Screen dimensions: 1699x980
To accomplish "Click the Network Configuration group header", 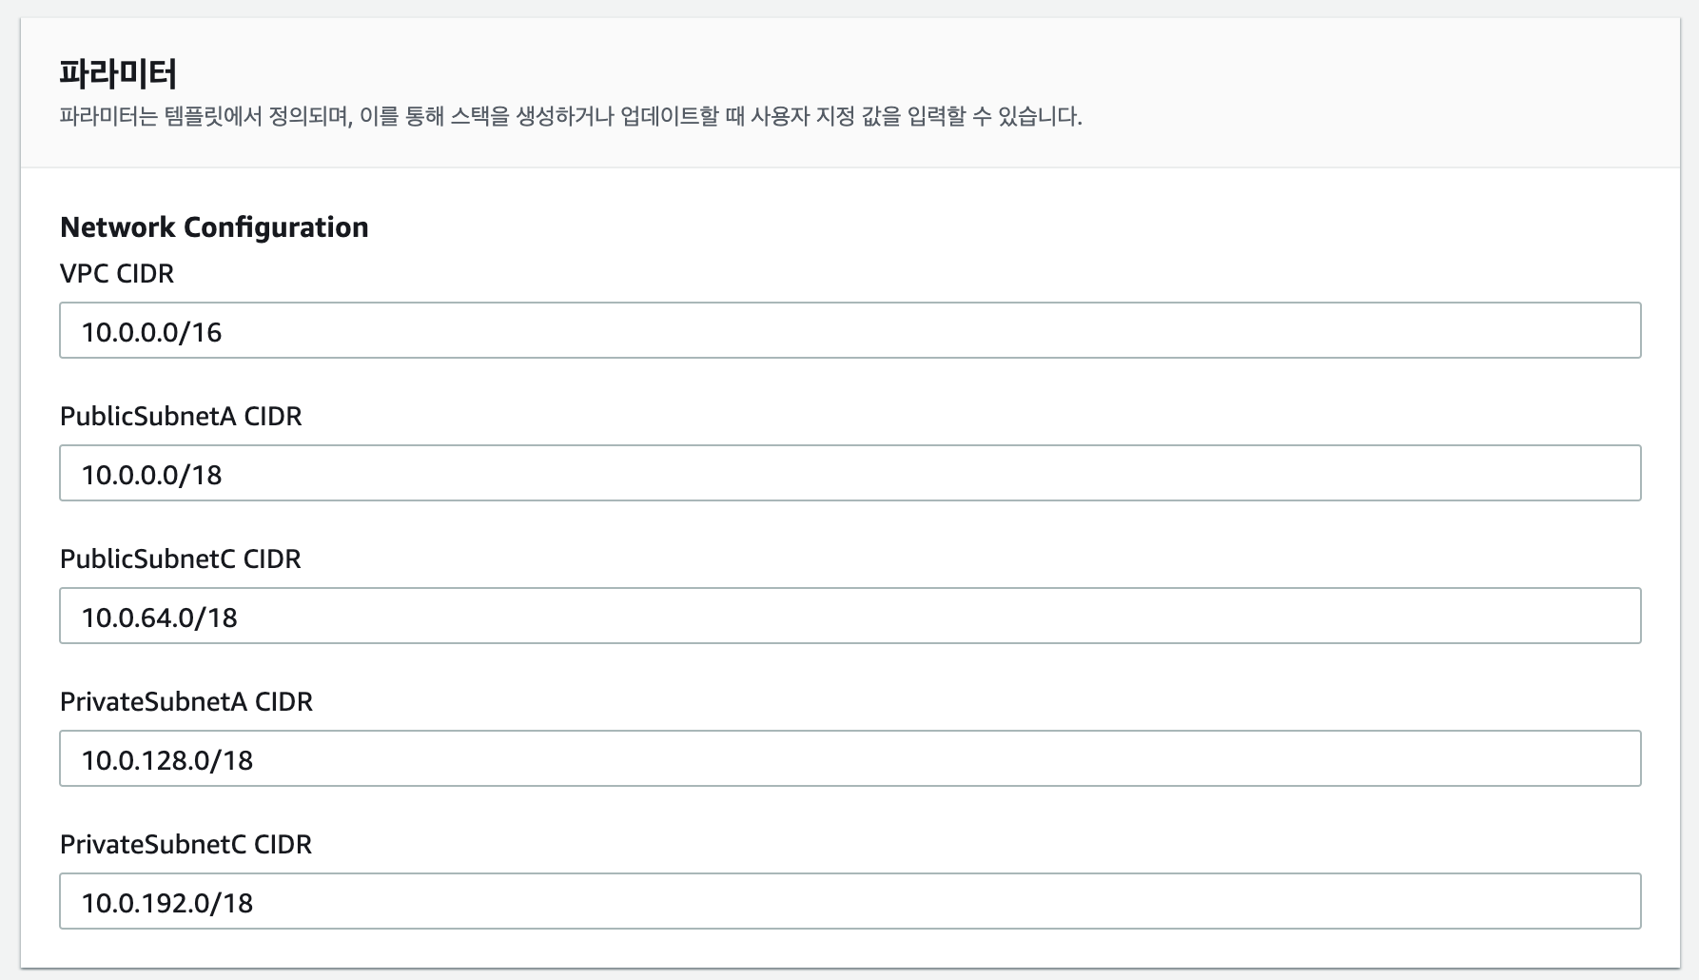I will point(214,226).
